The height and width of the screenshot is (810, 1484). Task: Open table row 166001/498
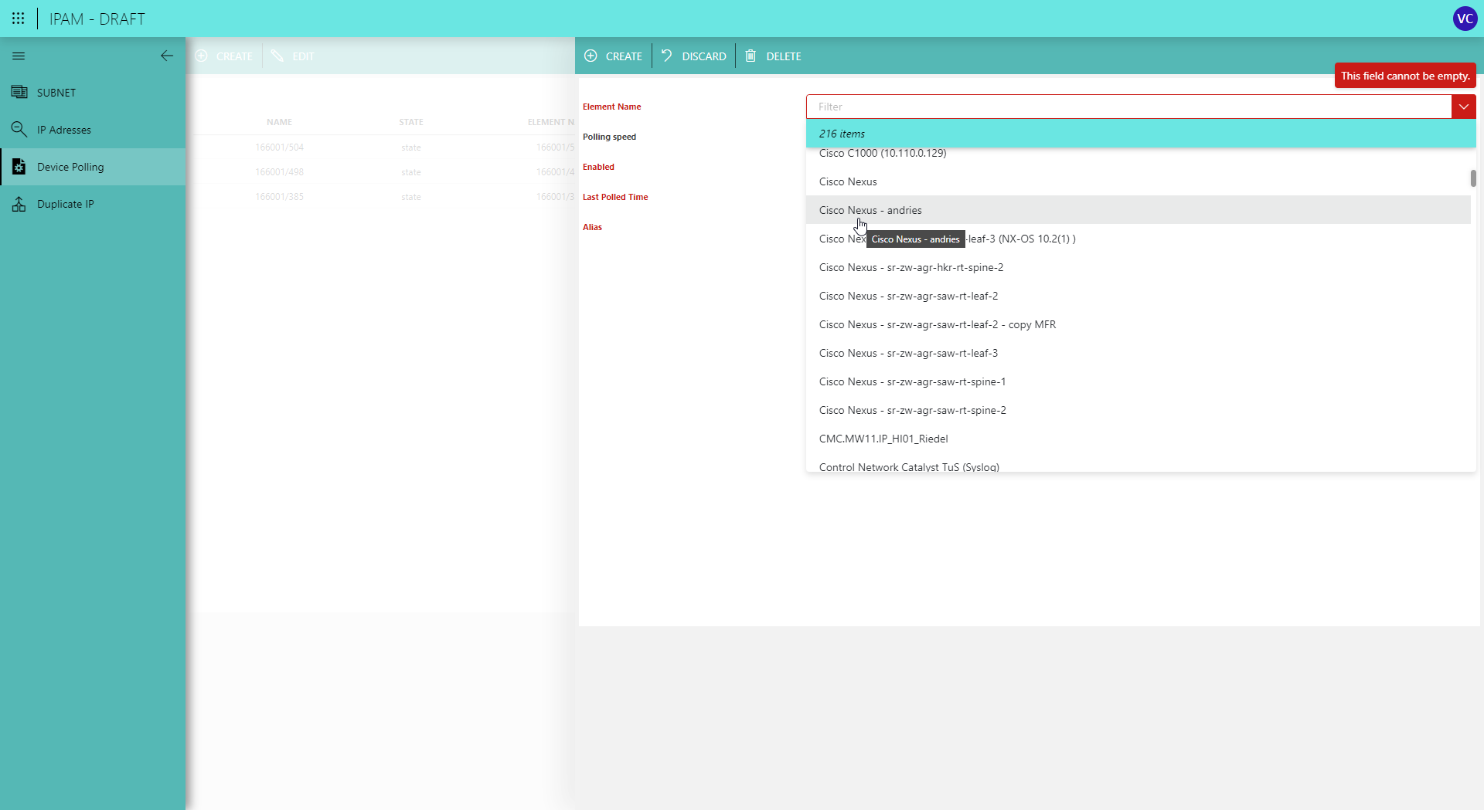(x=383, y=172)
